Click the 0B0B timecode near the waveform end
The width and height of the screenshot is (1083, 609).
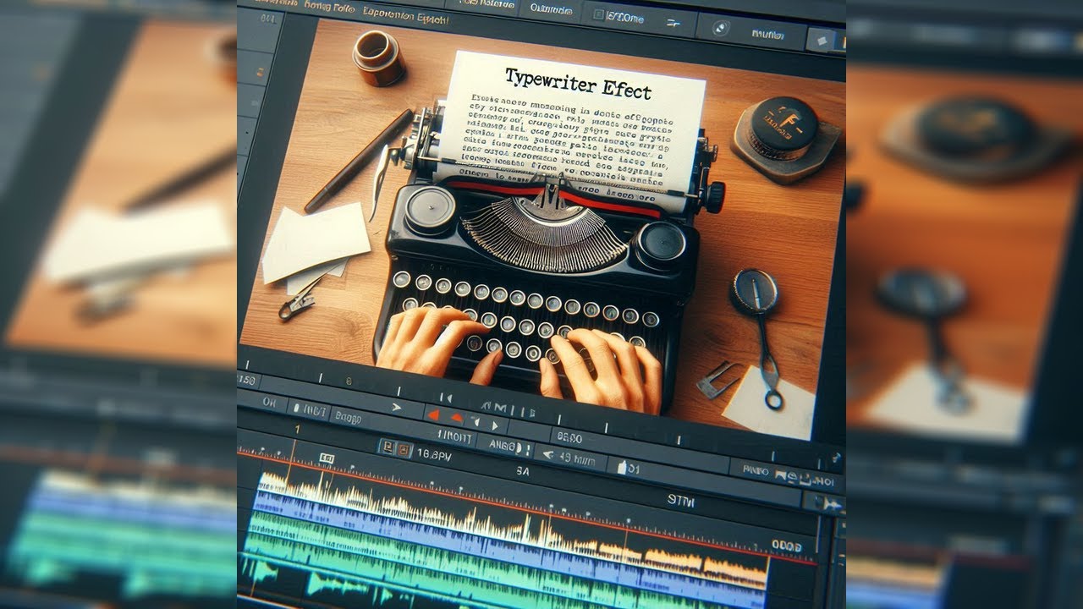click(786, 545)
